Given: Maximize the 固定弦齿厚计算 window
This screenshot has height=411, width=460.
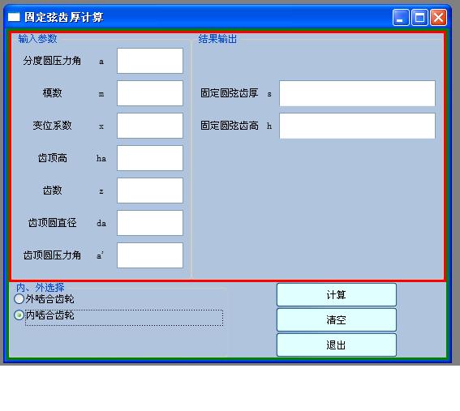Looking at the screenshot, I should click(x=419, y=17).
